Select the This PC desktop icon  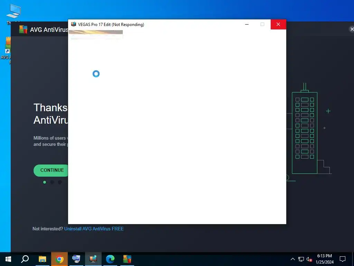coord(13,14)
